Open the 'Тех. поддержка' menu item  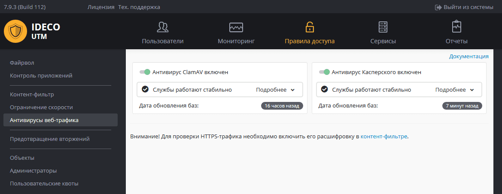click(x=139, y=7)
